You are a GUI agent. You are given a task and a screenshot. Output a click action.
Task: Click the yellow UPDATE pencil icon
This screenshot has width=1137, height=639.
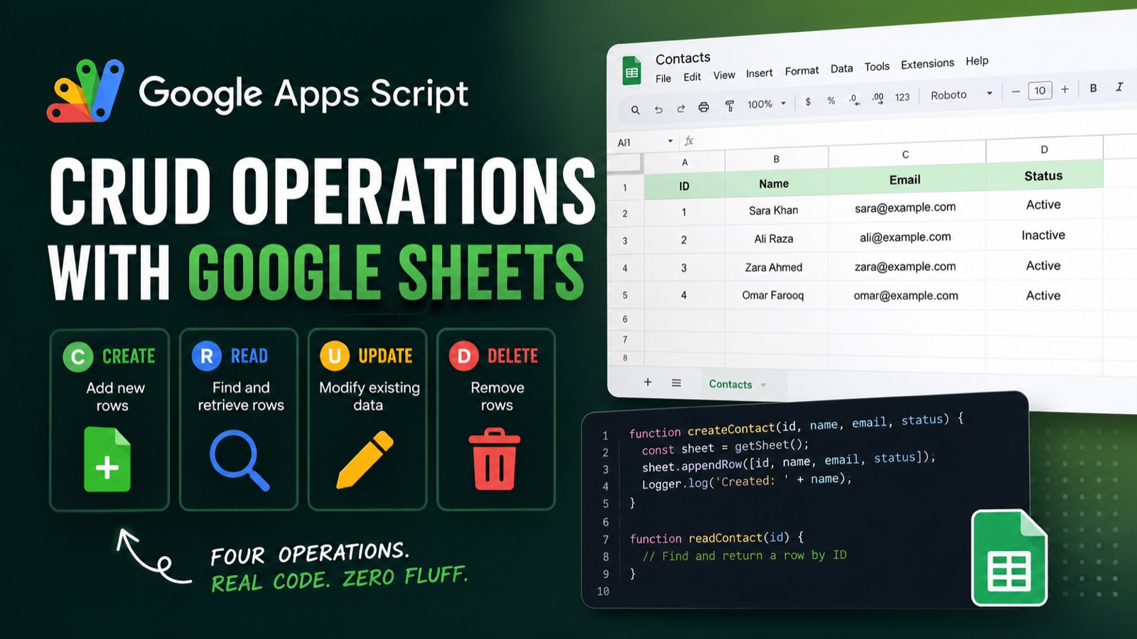click(x=365, y=459)
